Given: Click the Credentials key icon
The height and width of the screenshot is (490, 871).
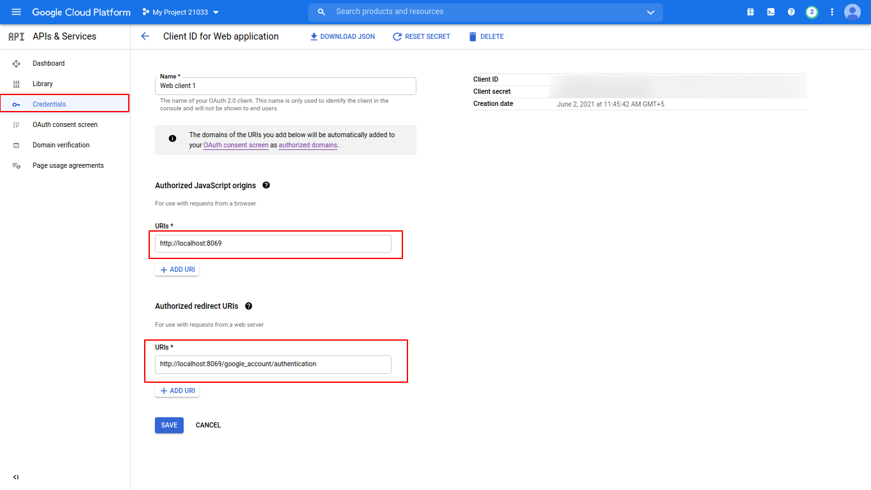Looking at the screenshot, I should coord(17,105).
